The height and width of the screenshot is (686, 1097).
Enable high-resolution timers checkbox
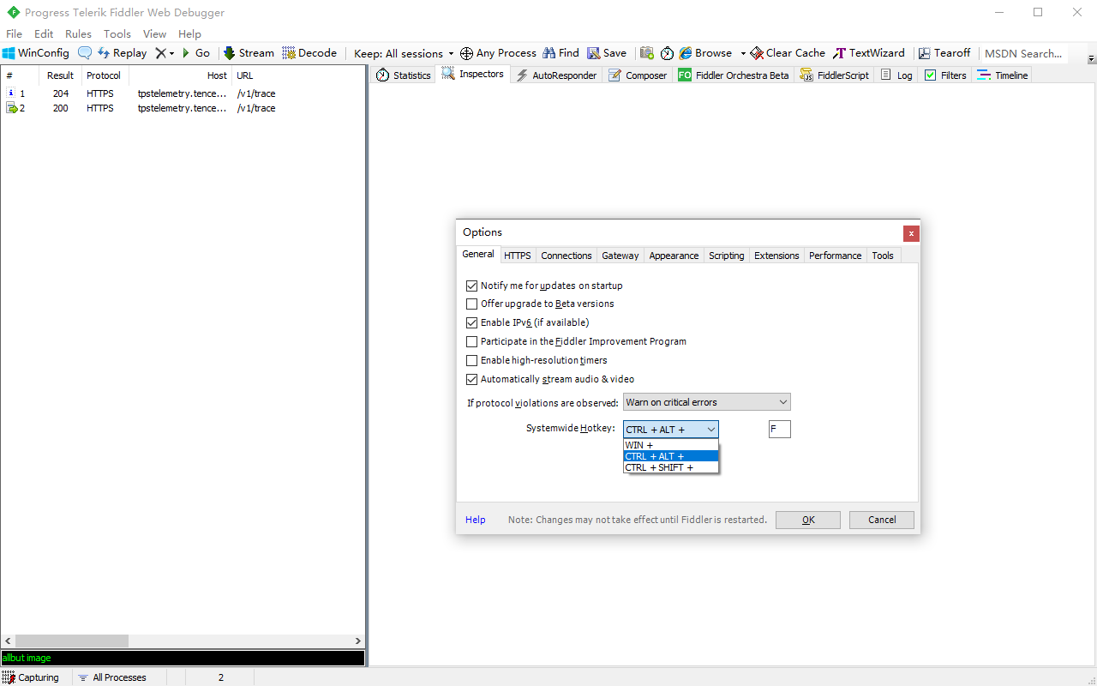point(537,360)
